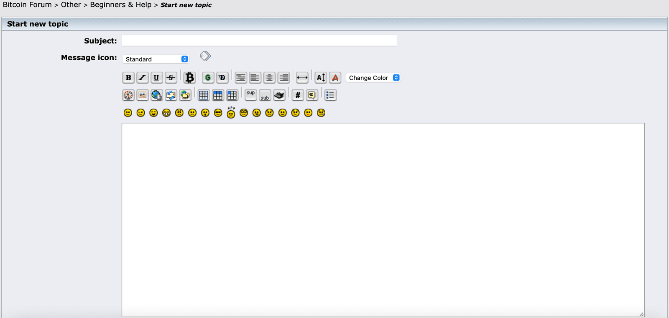This screenshot has height=318, width=669.
Task: Center the text
Action: tap(269, 78)
